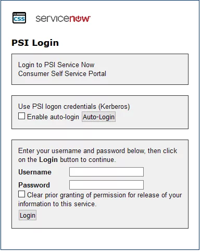Click the 'Use PSI logon credentials (Kerberos)' text

(x=74, y=107)
